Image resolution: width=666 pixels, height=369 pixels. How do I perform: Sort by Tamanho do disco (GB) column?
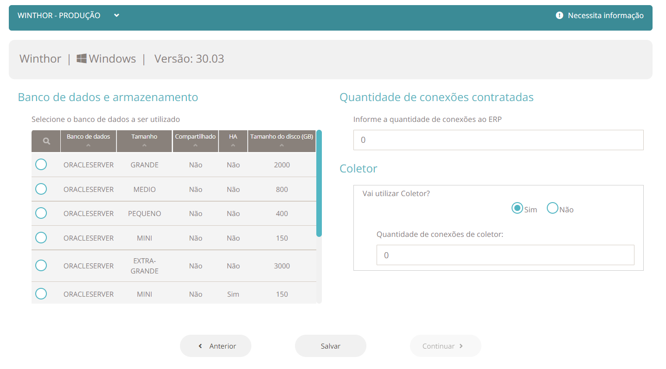pos(282,141)
